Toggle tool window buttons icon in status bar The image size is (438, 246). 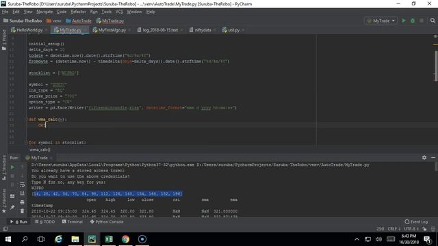click(x=5, y=229)
